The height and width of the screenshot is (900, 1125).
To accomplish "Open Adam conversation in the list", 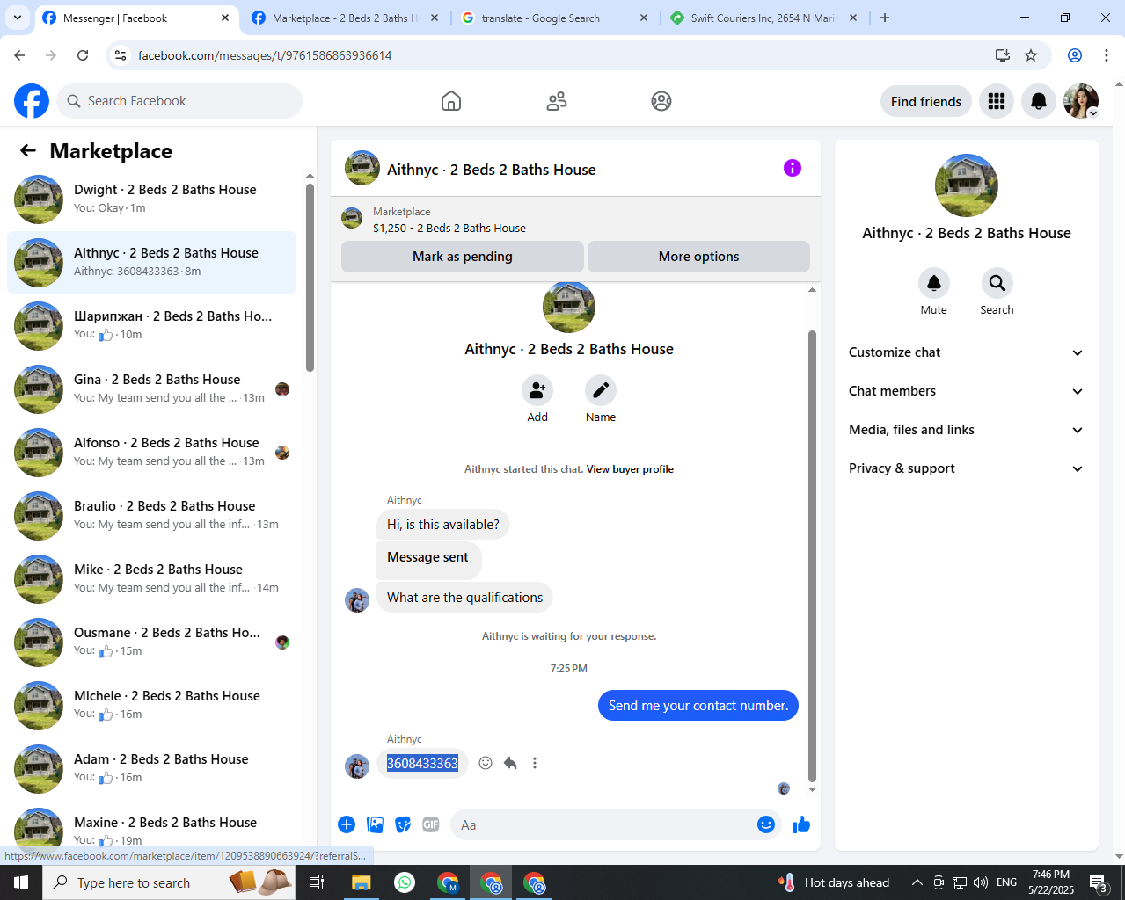I will [151, 769].
